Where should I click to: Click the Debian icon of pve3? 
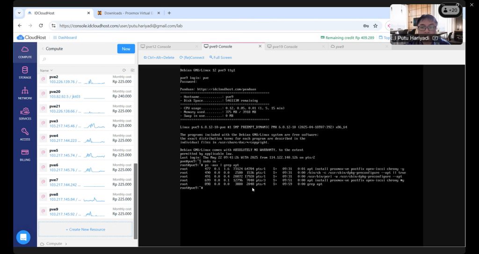[x=44, y=123]
